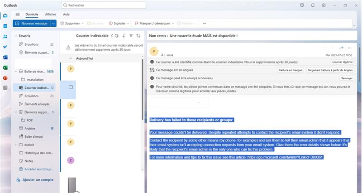Open the message more actions ellipsis
This screenshot has width=362, height=193.
[x=350, y=48]
